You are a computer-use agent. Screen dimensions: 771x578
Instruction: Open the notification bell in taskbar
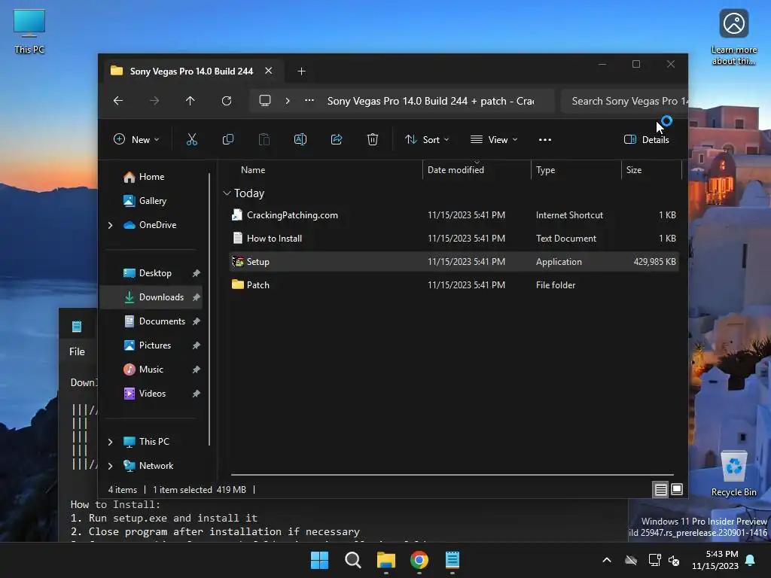pos(751,560)
